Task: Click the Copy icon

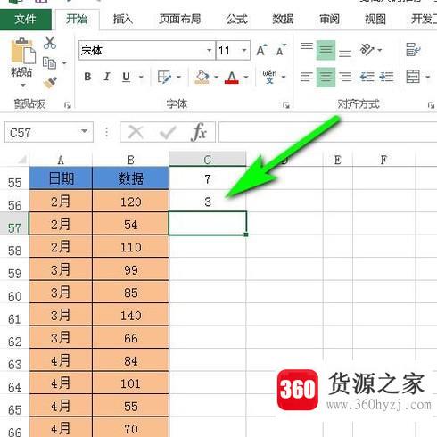Action: (49, 63)
